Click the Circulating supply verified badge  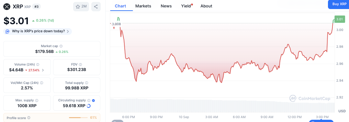[x=94, y=100]
